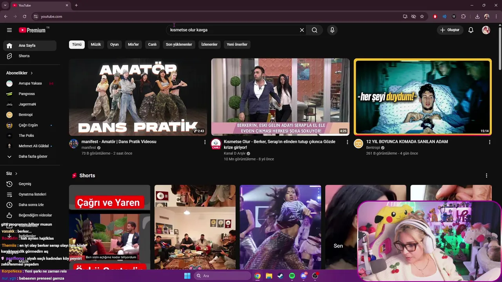Image resolution: width=502 pixels, height=282 pixels.
Task: Select the Müzik filter chip
Action: coord(96,44)
